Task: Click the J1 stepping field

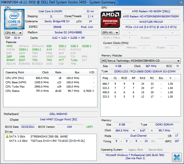Action: [x=51, y=16]
